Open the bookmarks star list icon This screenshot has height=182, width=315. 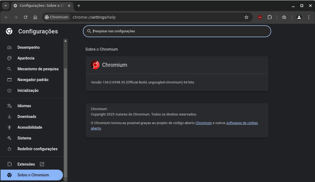(x=284, y=17)
